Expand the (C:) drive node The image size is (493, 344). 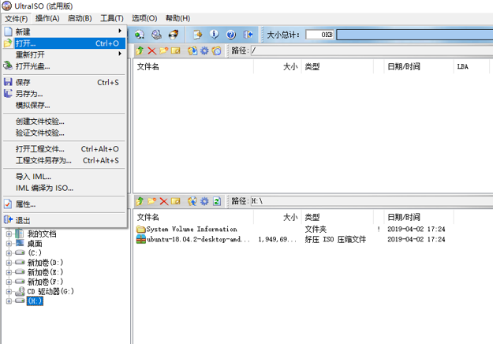9,252
